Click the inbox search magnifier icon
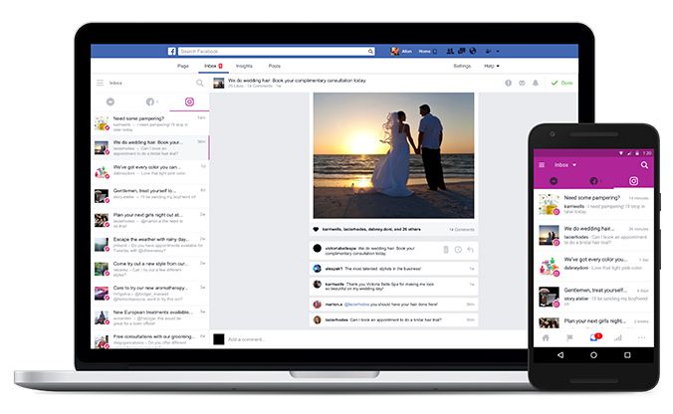The image size is (673, 414). pos(200,83)
